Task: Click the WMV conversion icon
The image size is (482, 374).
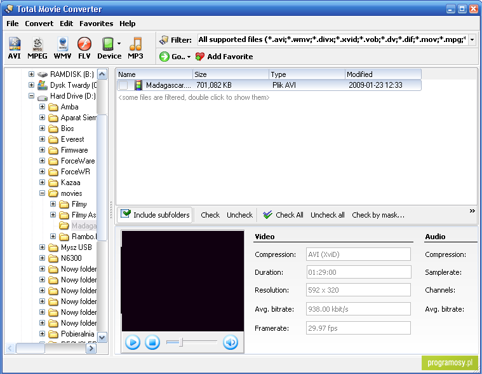Action: coord(62,48)
